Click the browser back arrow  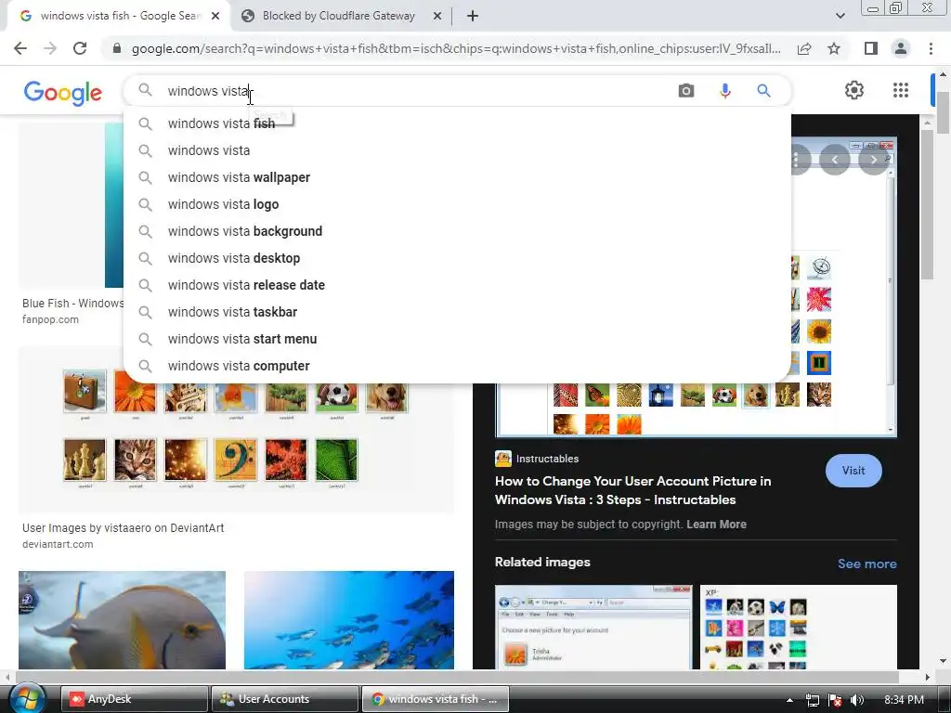point(20,48)
